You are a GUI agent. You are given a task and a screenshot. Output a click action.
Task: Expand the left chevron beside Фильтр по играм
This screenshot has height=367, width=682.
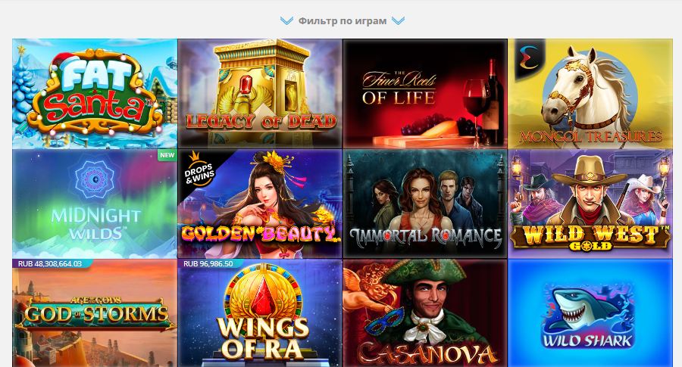point(286,21)
